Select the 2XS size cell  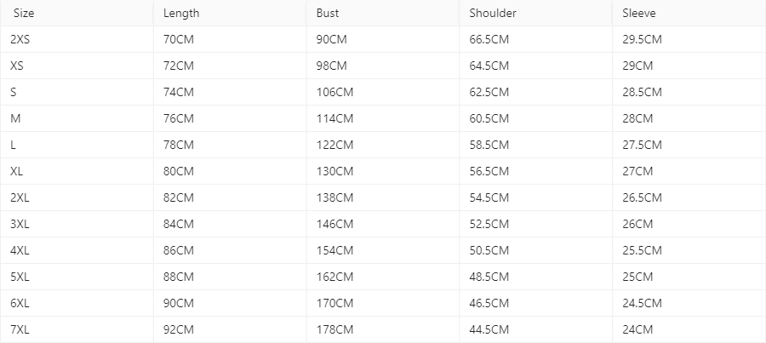click(20, 39)
